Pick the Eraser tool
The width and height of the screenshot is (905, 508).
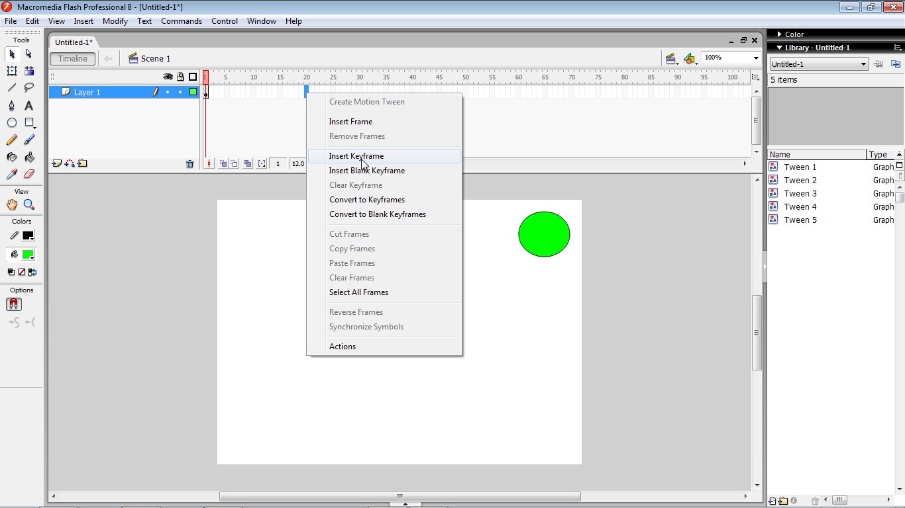(x=29, y=175)
